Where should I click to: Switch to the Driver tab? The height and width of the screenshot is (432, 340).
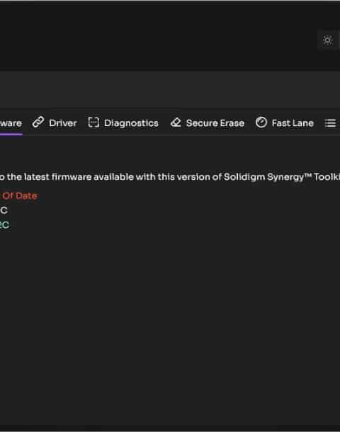(55, 123)
